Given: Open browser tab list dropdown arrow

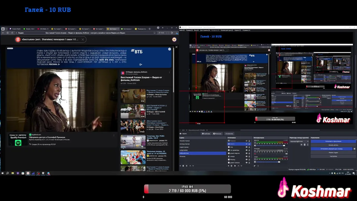Looking at the screenshot, I should (6, 29).
